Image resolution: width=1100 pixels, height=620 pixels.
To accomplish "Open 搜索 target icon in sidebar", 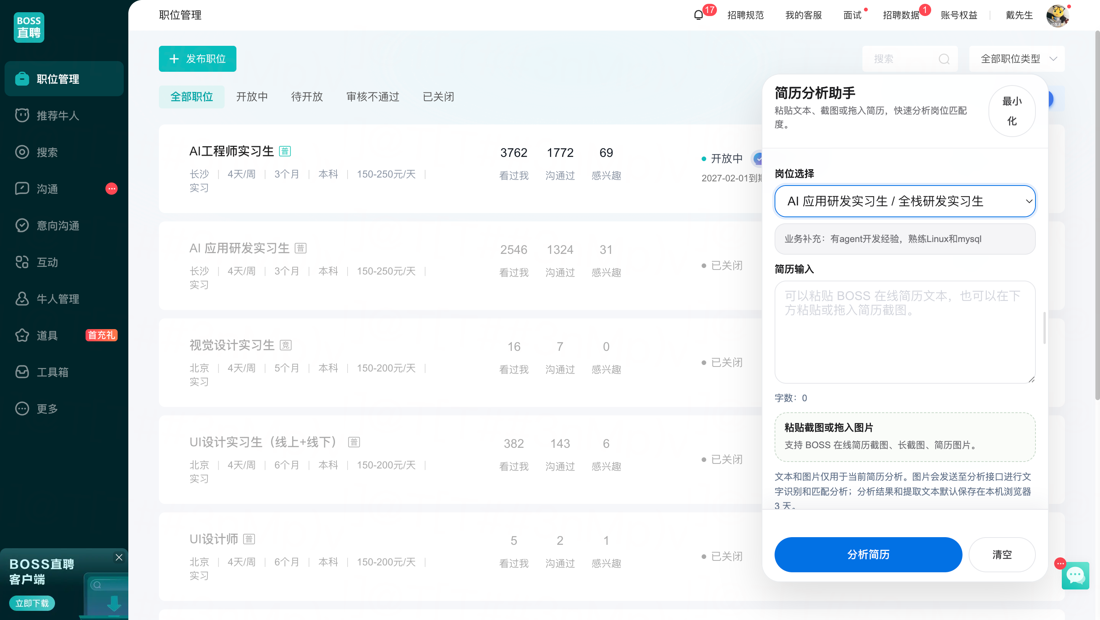I will (22, 152).
